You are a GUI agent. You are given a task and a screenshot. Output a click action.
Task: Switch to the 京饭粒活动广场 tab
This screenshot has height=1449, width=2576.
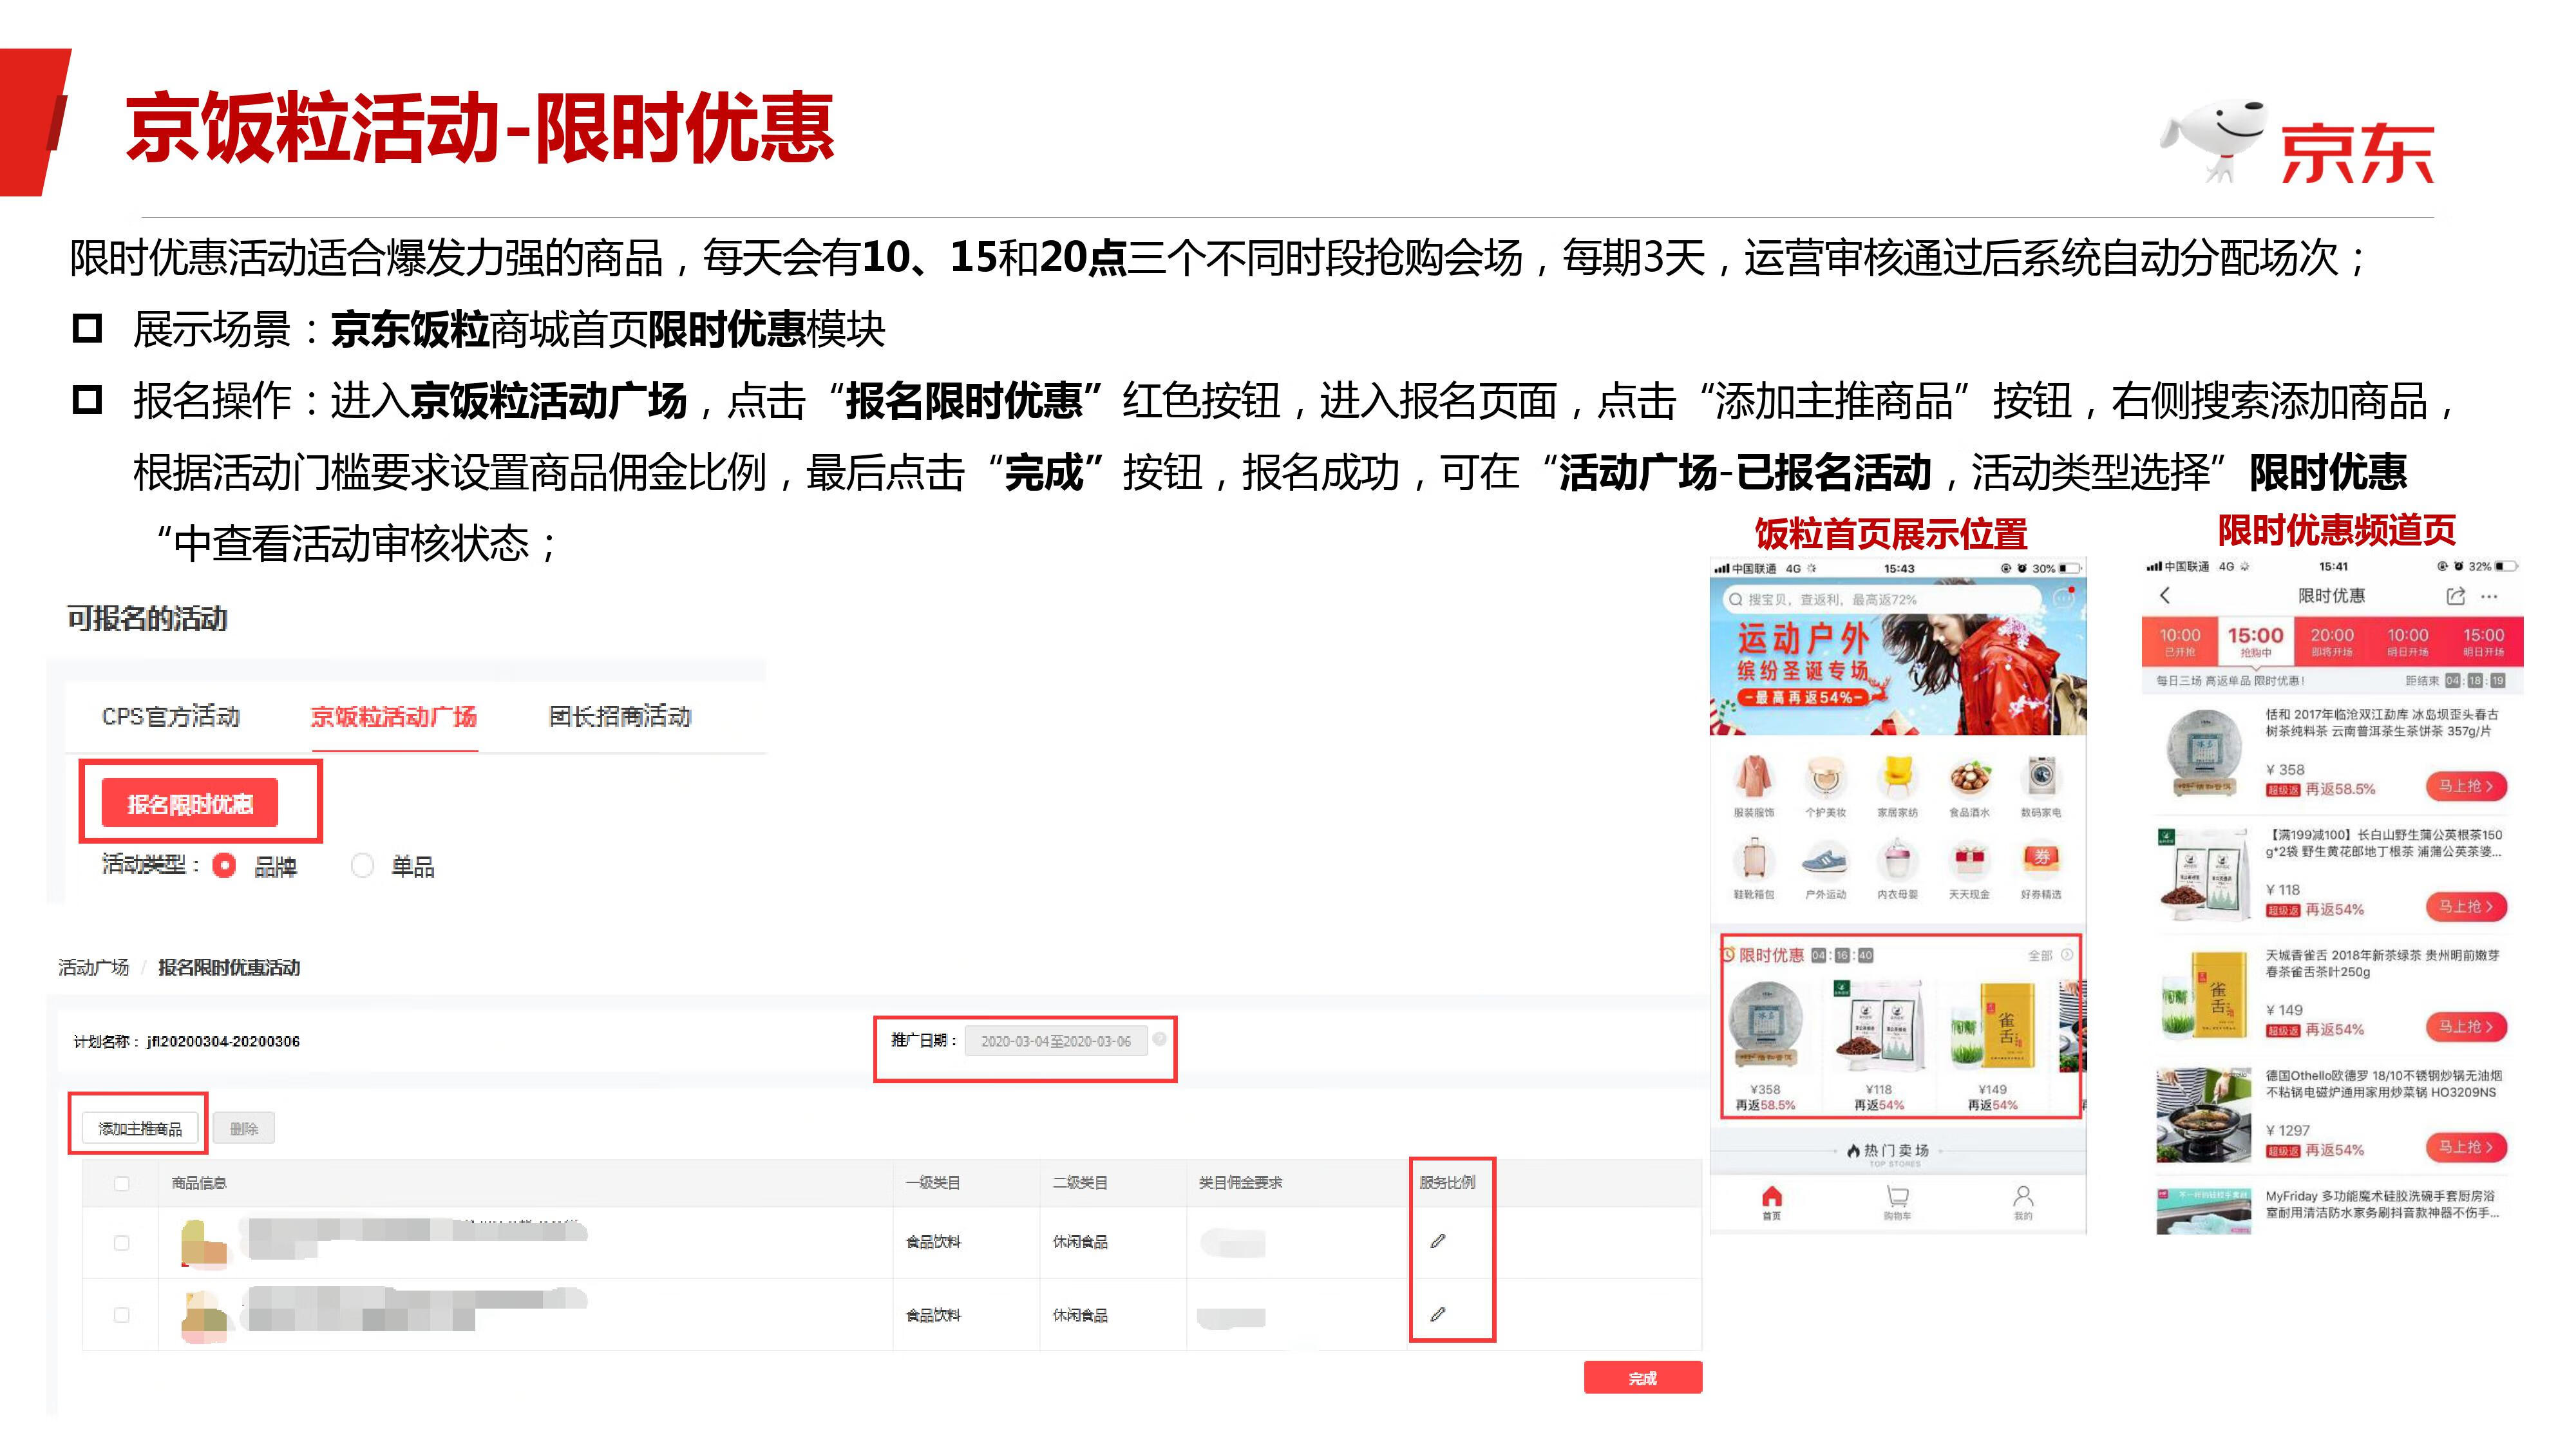pyautogui.click(x=393, y=716)
